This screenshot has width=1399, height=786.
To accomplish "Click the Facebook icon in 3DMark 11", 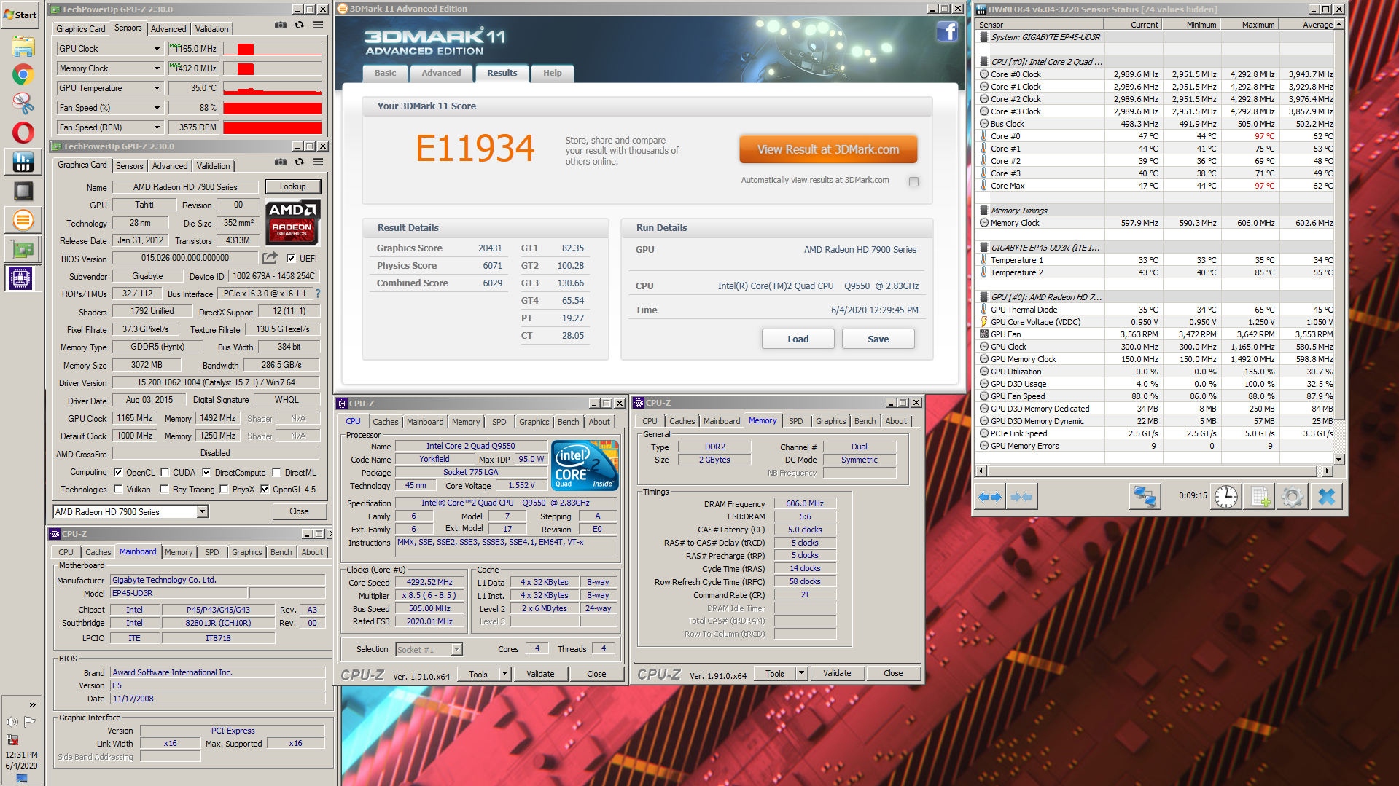I will click(947, 31).
